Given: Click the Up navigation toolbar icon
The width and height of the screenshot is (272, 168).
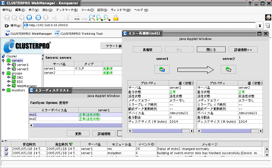Looking at the screenshot, I should click(x=7, y=18).
